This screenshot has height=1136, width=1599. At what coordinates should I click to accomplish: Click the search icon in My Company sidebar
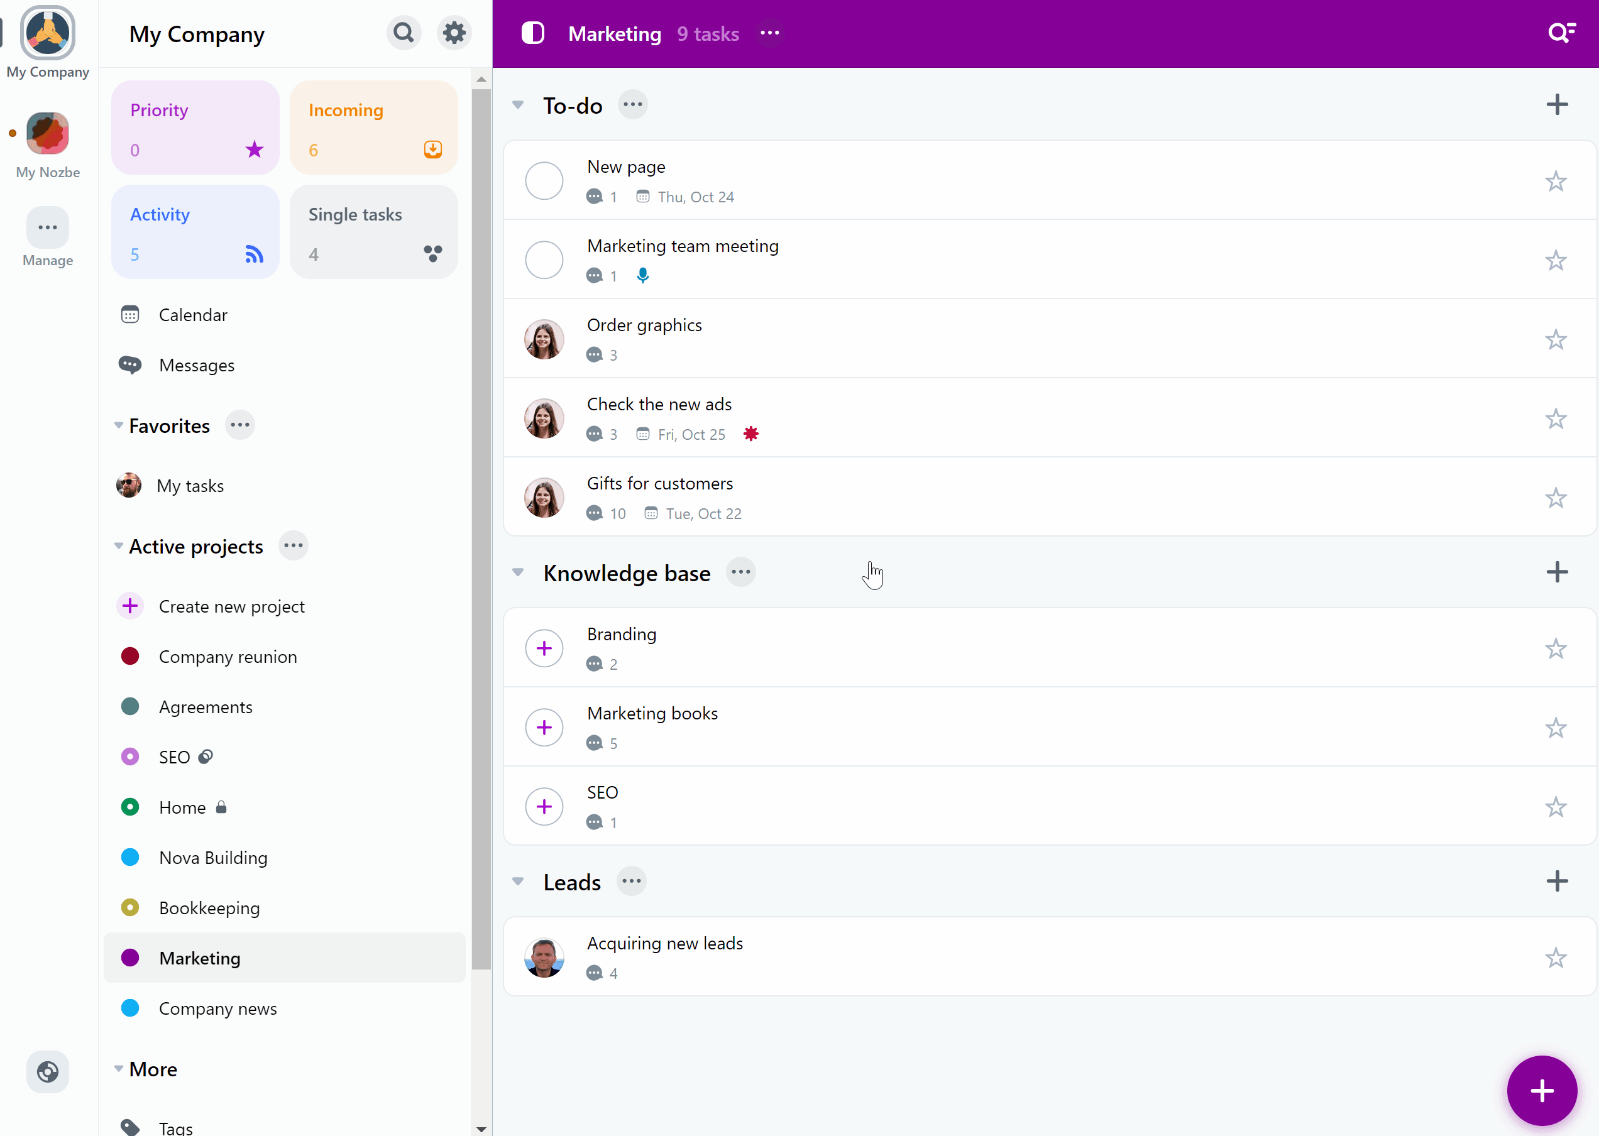coord(404,35)
